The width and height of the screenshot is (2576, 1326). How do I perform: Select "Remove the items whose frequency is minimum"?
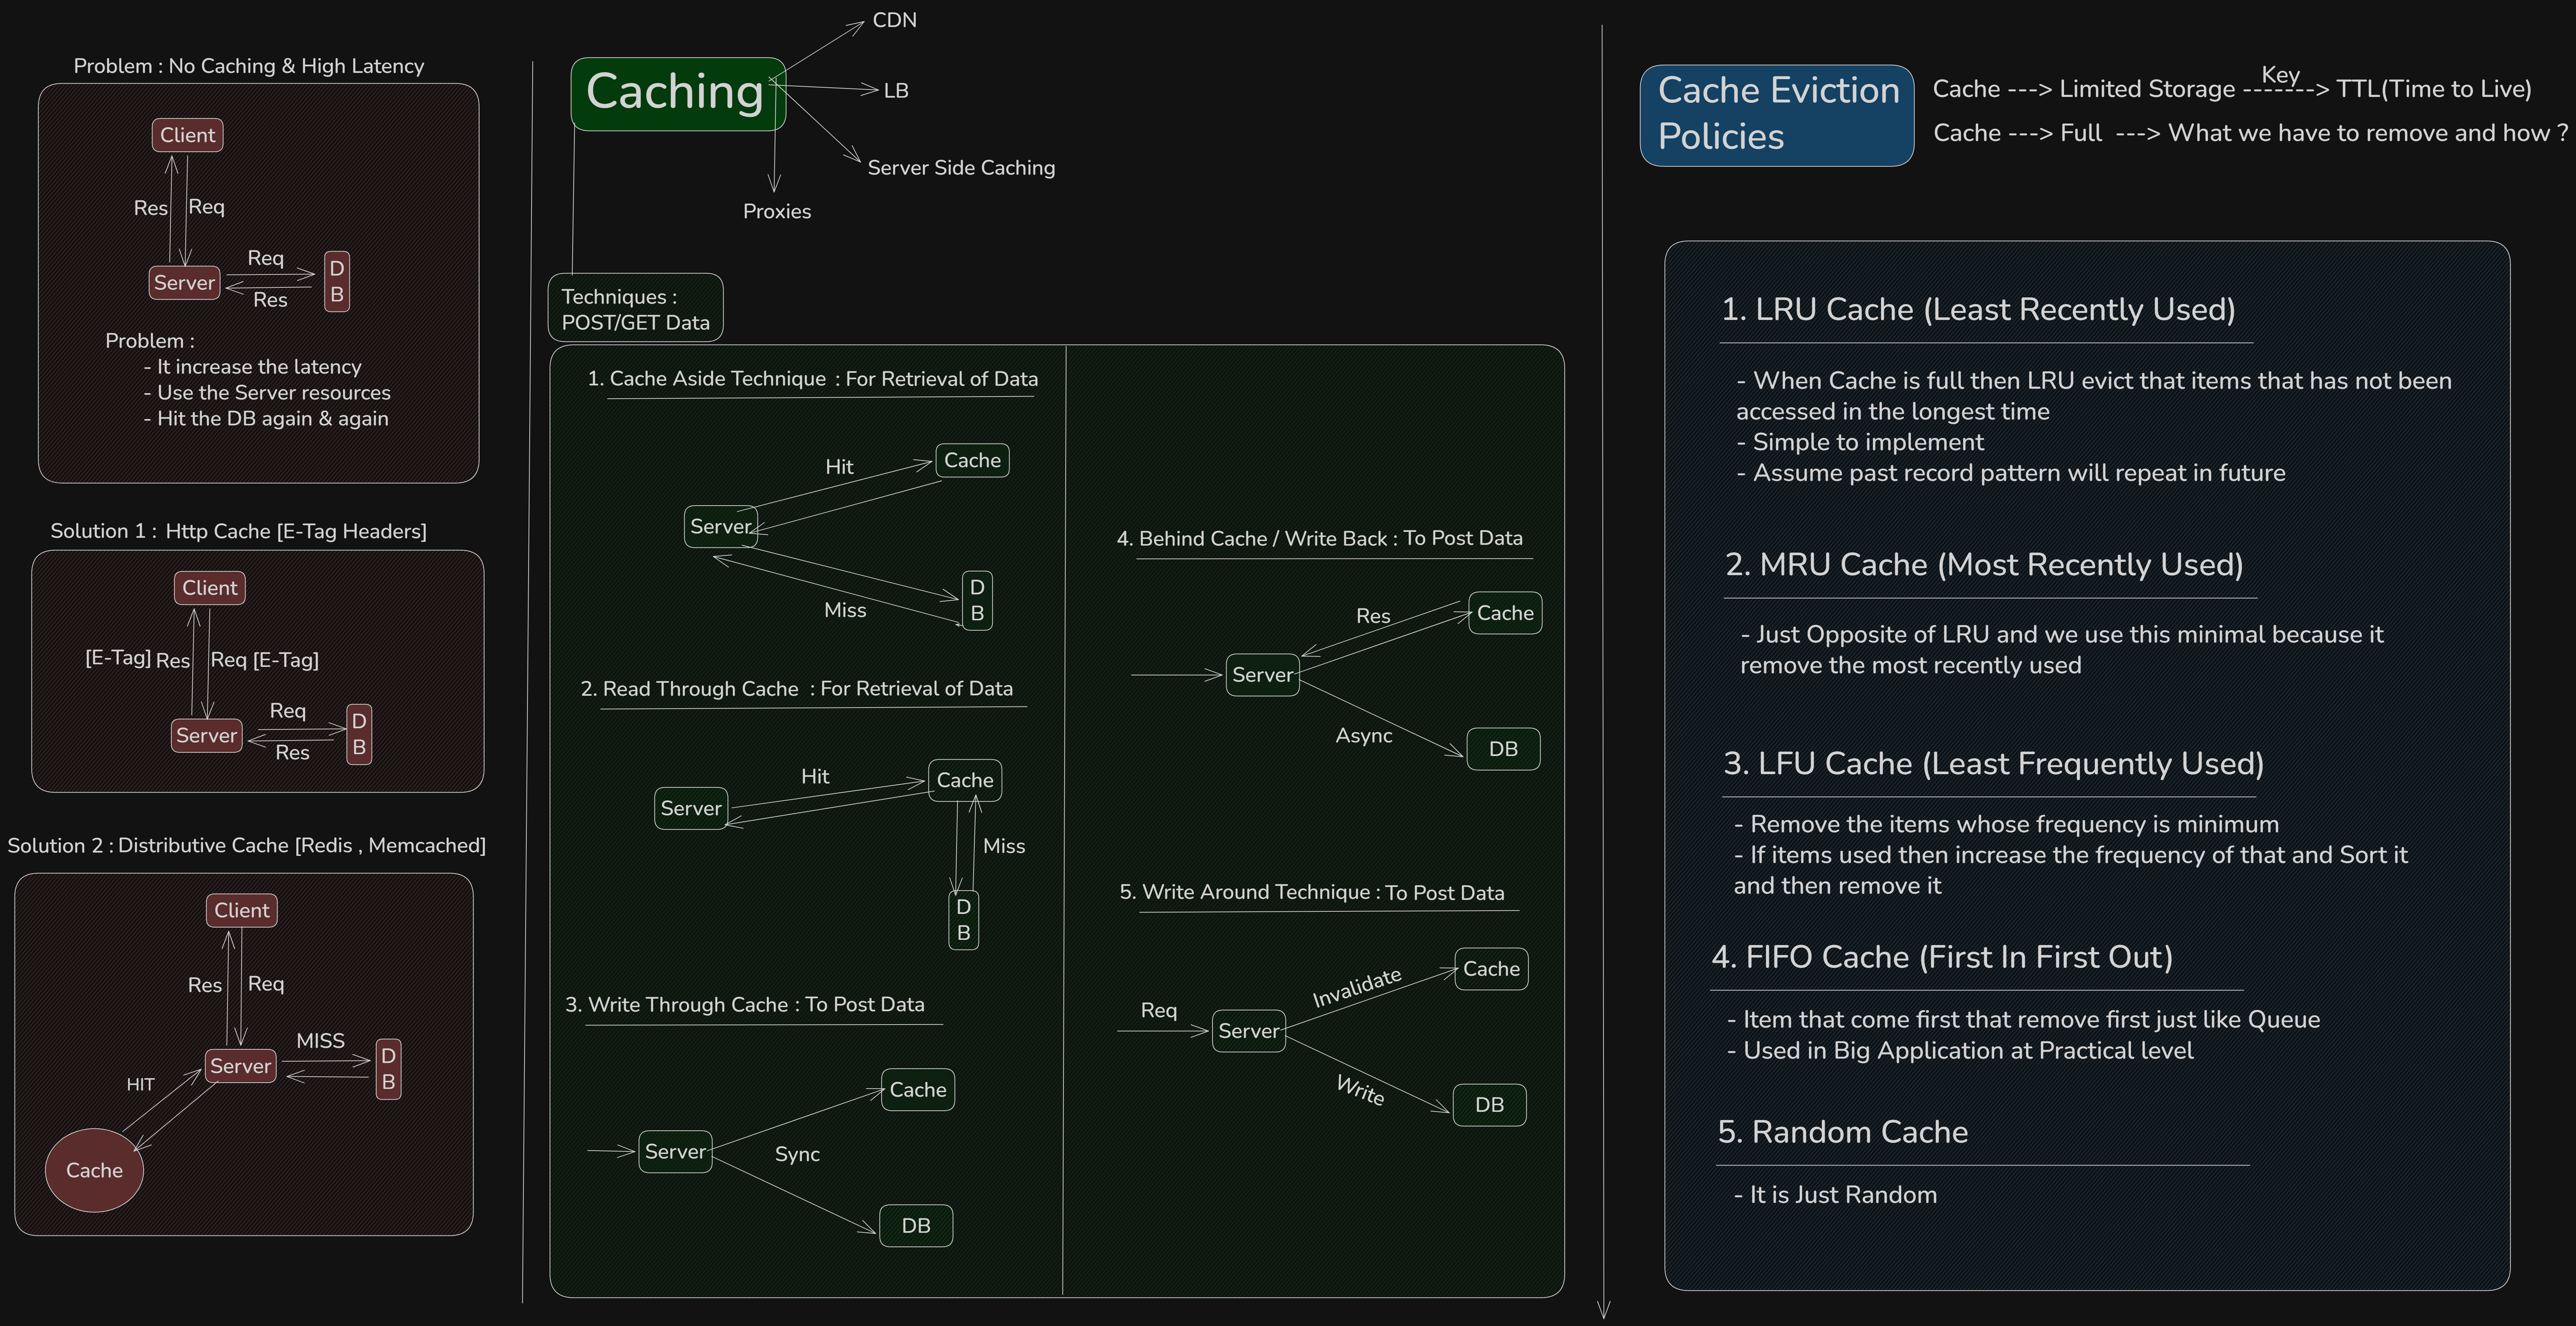2007,824
